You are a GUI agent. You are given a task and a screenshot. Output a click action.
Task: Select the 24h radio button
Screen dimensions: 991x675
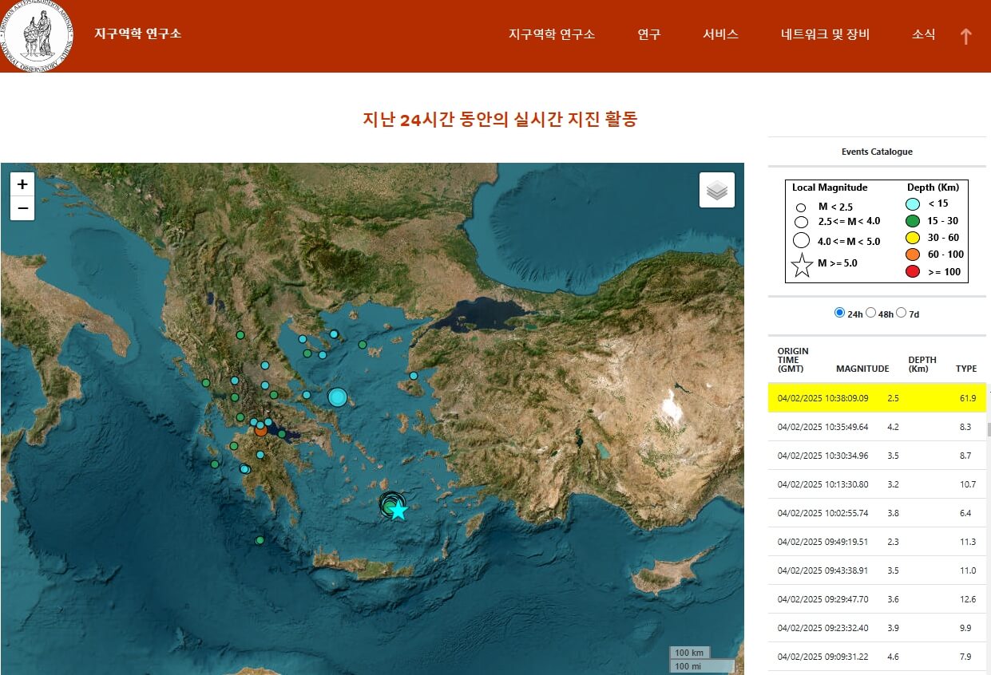coord(839,313)
